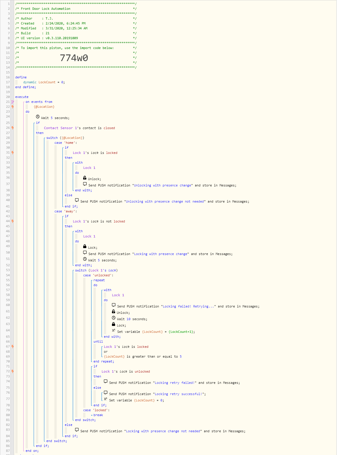
Task: Click the closed padlock icon on line 49
Action: point(85,246)
